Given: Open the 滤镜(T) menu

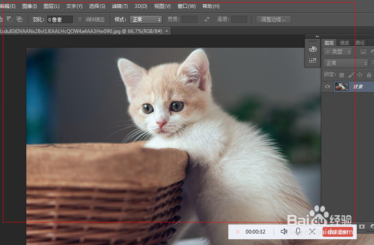Looking at the screenshot, I should (x=120, y=6).
